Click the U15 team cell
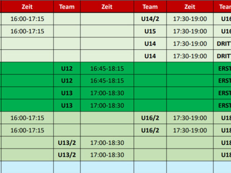Viewport: 231px width, 173px height. tap(150, 31)
